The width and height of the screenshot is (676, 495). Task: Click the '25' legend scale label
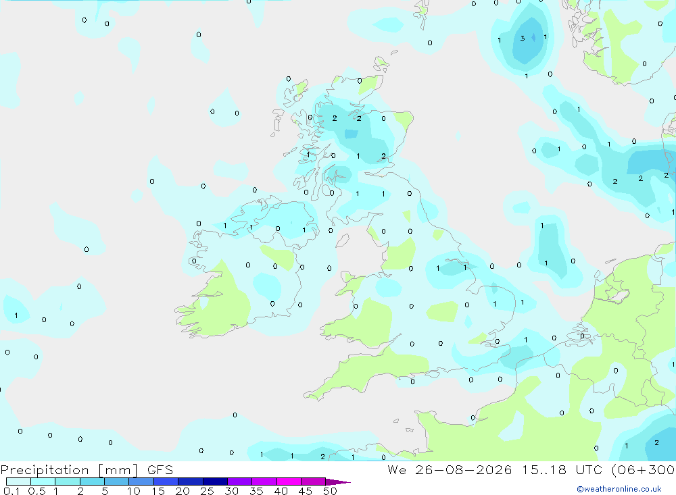(208, 491)
